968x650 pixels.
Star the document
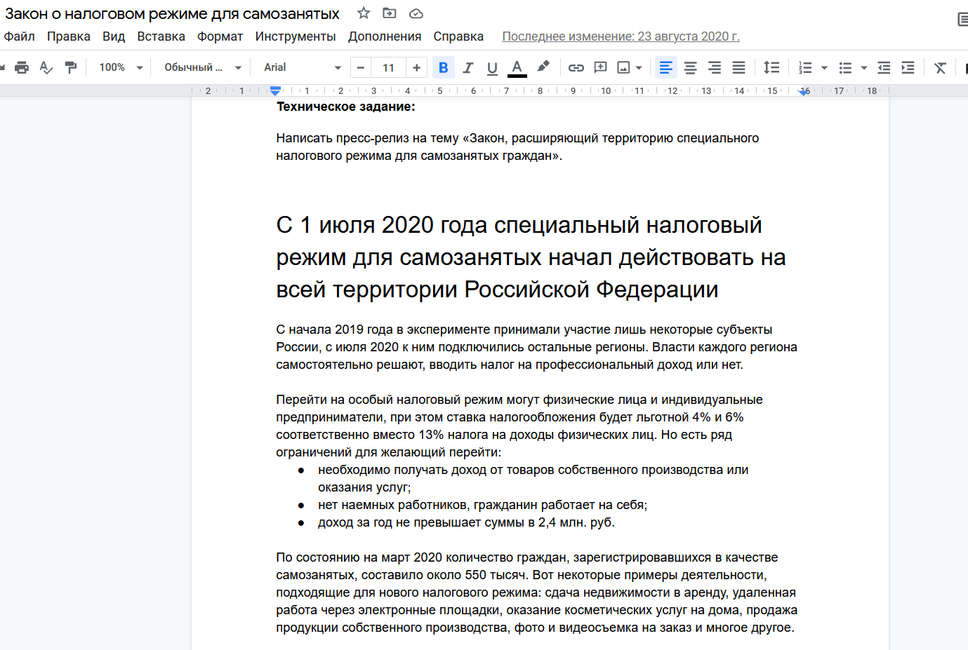pos(363,13)
